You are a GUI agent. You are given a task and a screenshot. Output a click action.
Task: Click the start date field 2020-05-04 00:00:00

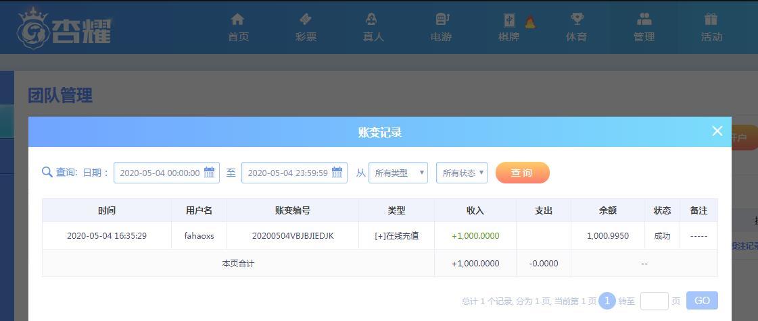point(160,173)
